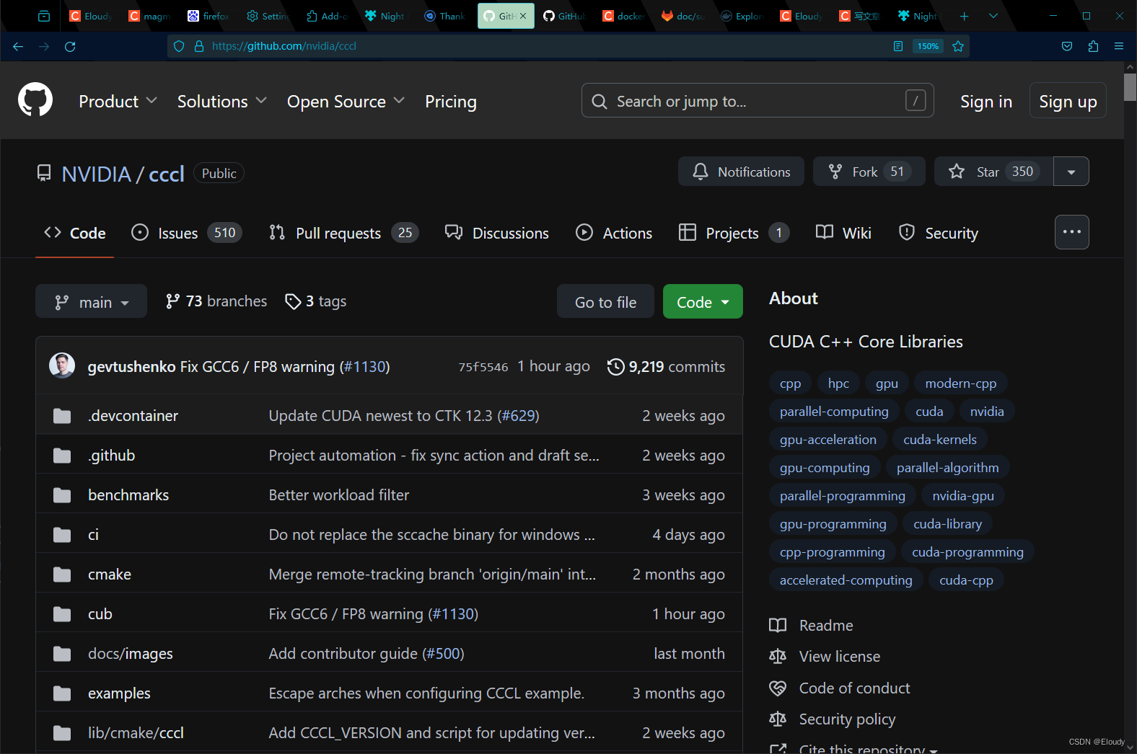
Task: Click Go to file button
Action: (x=605, y=301)
